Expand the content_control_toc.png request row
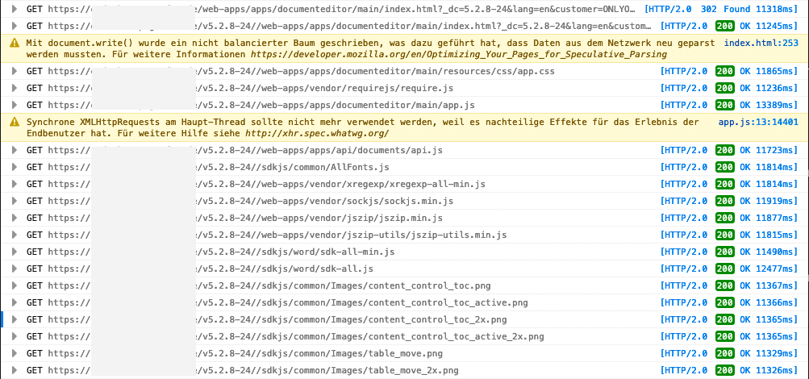809x379 pixels. [x=15, y=285]
